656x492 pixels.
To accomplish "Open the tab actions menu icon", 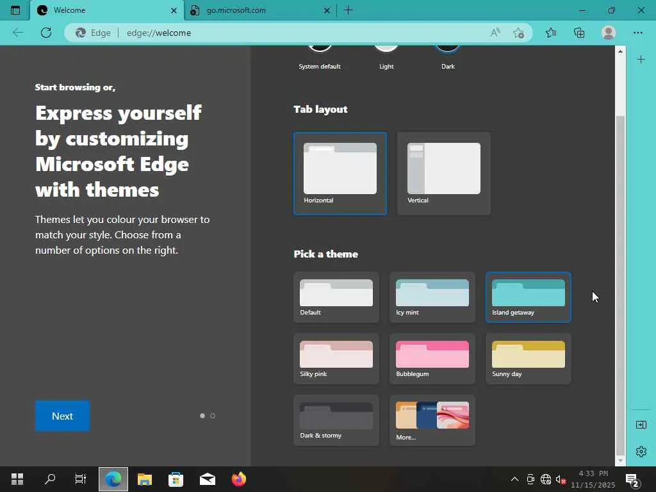I will click(15, 10).
